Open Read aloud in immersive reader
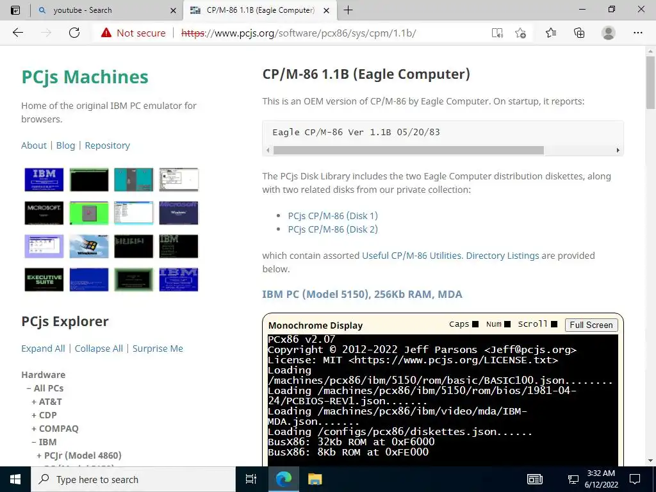The width and height of the screenshot is (656, 492). point(497,33)
